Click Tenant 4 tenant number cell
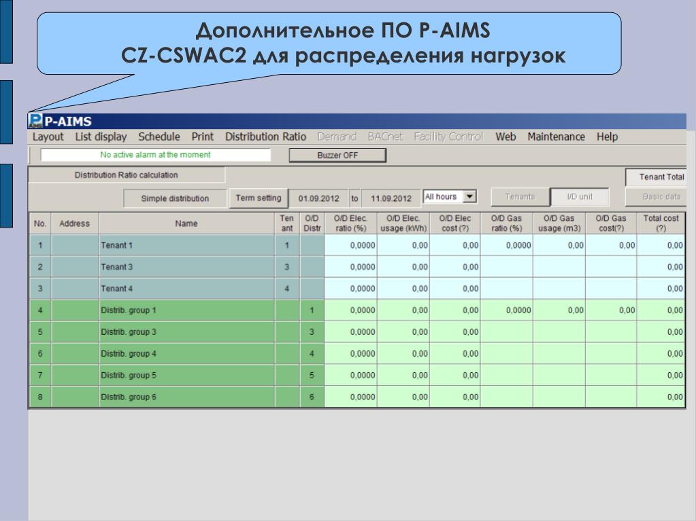696x521 pixels. click(287, 289)
